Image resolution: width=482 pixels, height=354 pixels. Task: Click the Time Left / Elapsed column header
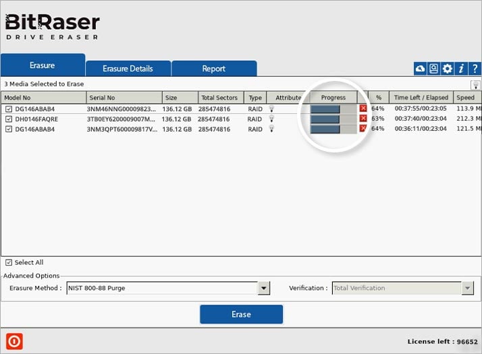[x=421, y=98]
